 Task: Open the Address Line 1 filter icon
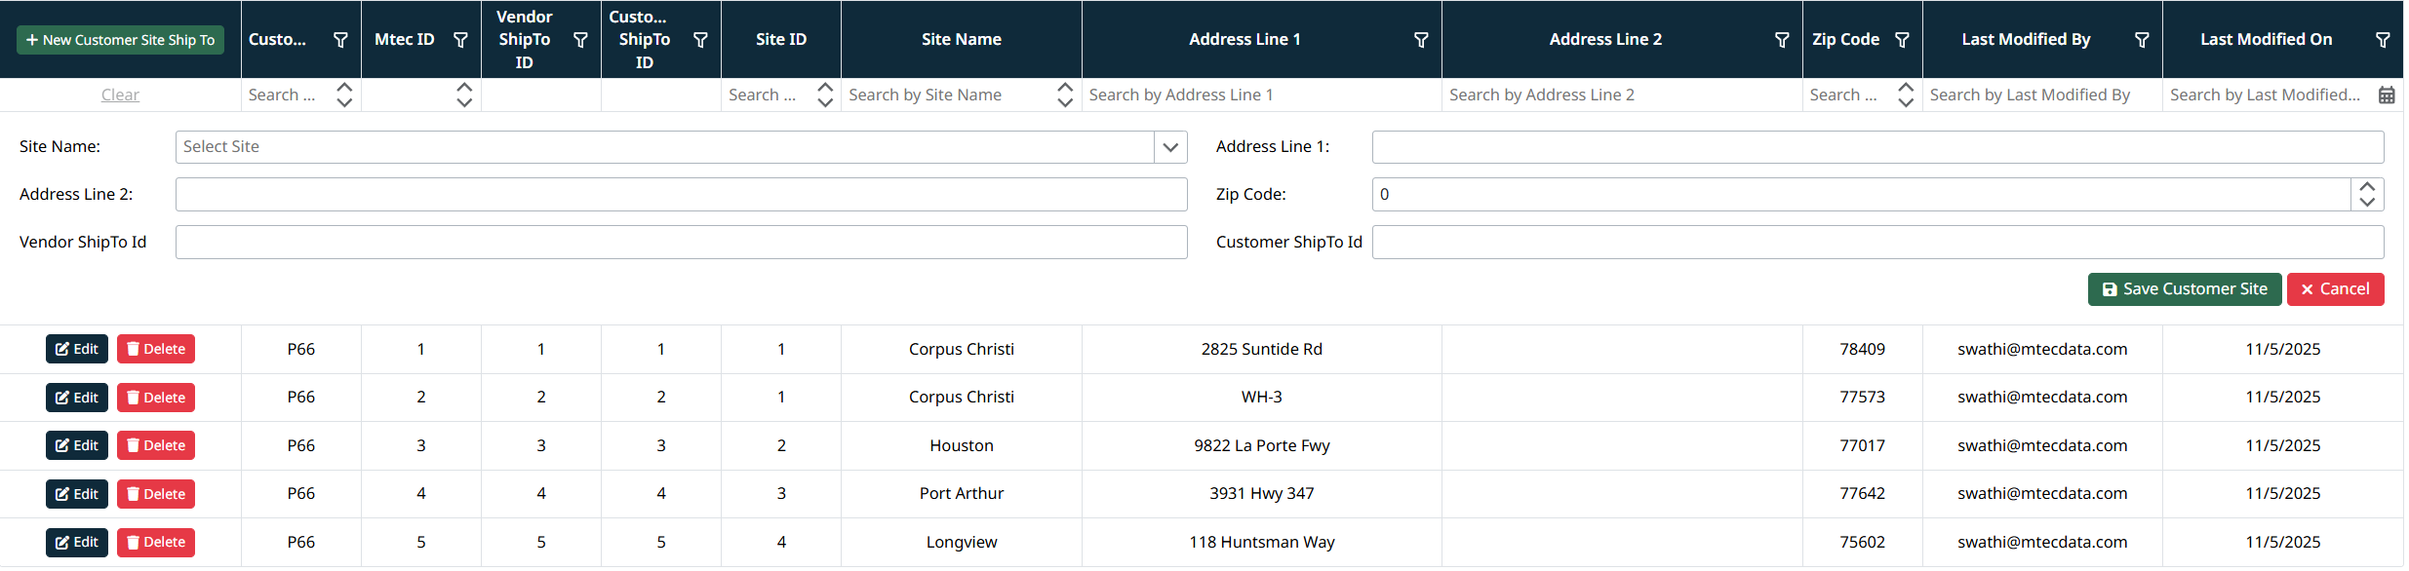1421,40
